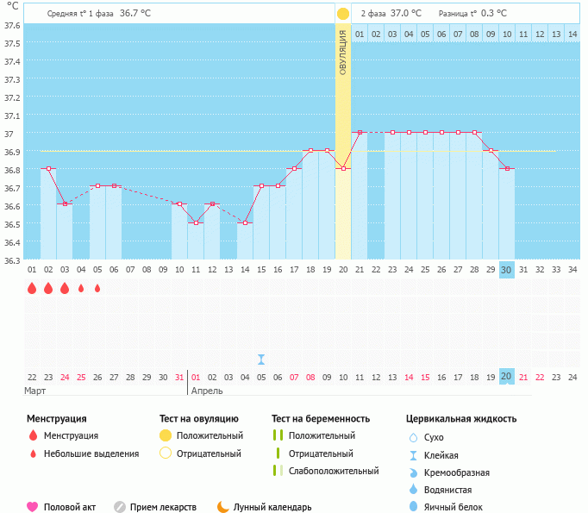The image size is (588, 513).
Task: Click the 'Прием лекарств' legend label
Action: pos(163,507)
